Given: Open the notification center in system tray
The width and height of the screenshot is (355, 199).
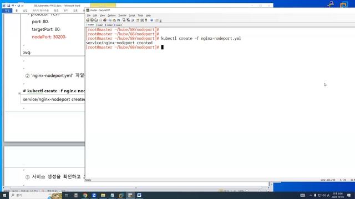Looking at the screenshot, I should pos(349,195).
